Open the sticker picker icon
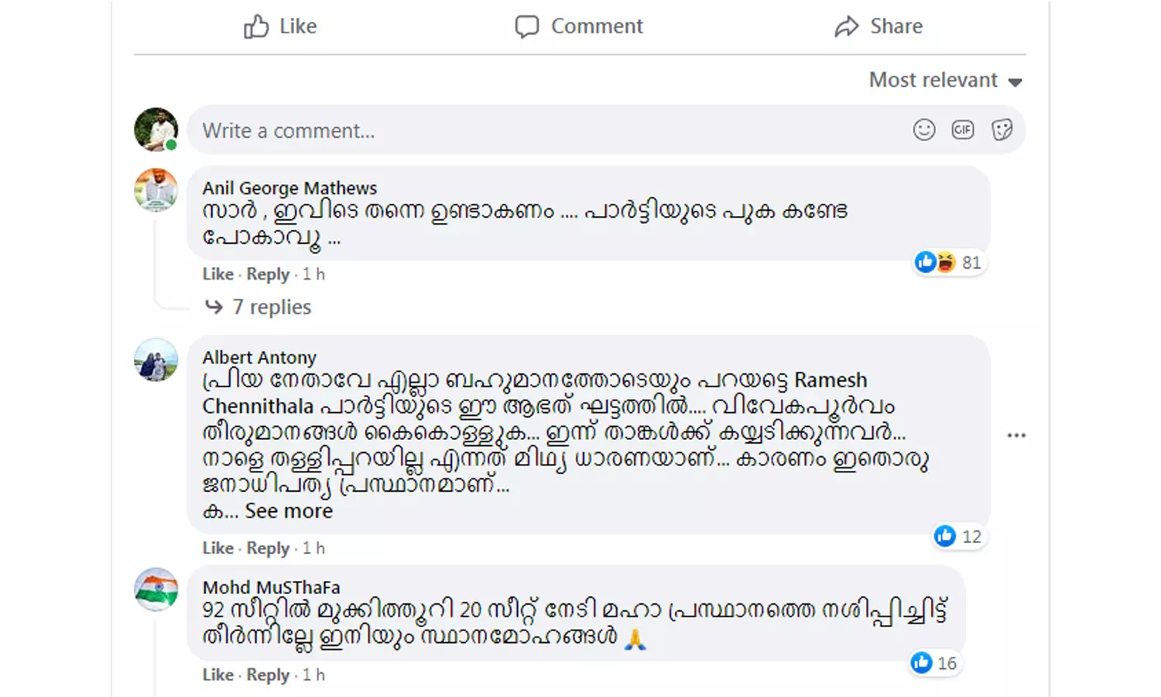This screenshot has width=1161, height=697. point(1002,130)
